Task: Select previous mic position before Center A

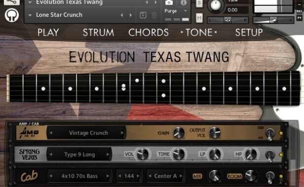Action: coord(150,176)
